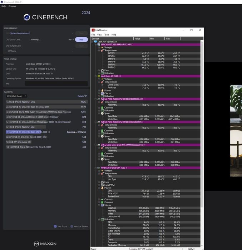The height and width of the screenshot is (250, 242).
Task: Click the thermometer icon beside Temperatures under MACHINIST
Action: (102, 50)
